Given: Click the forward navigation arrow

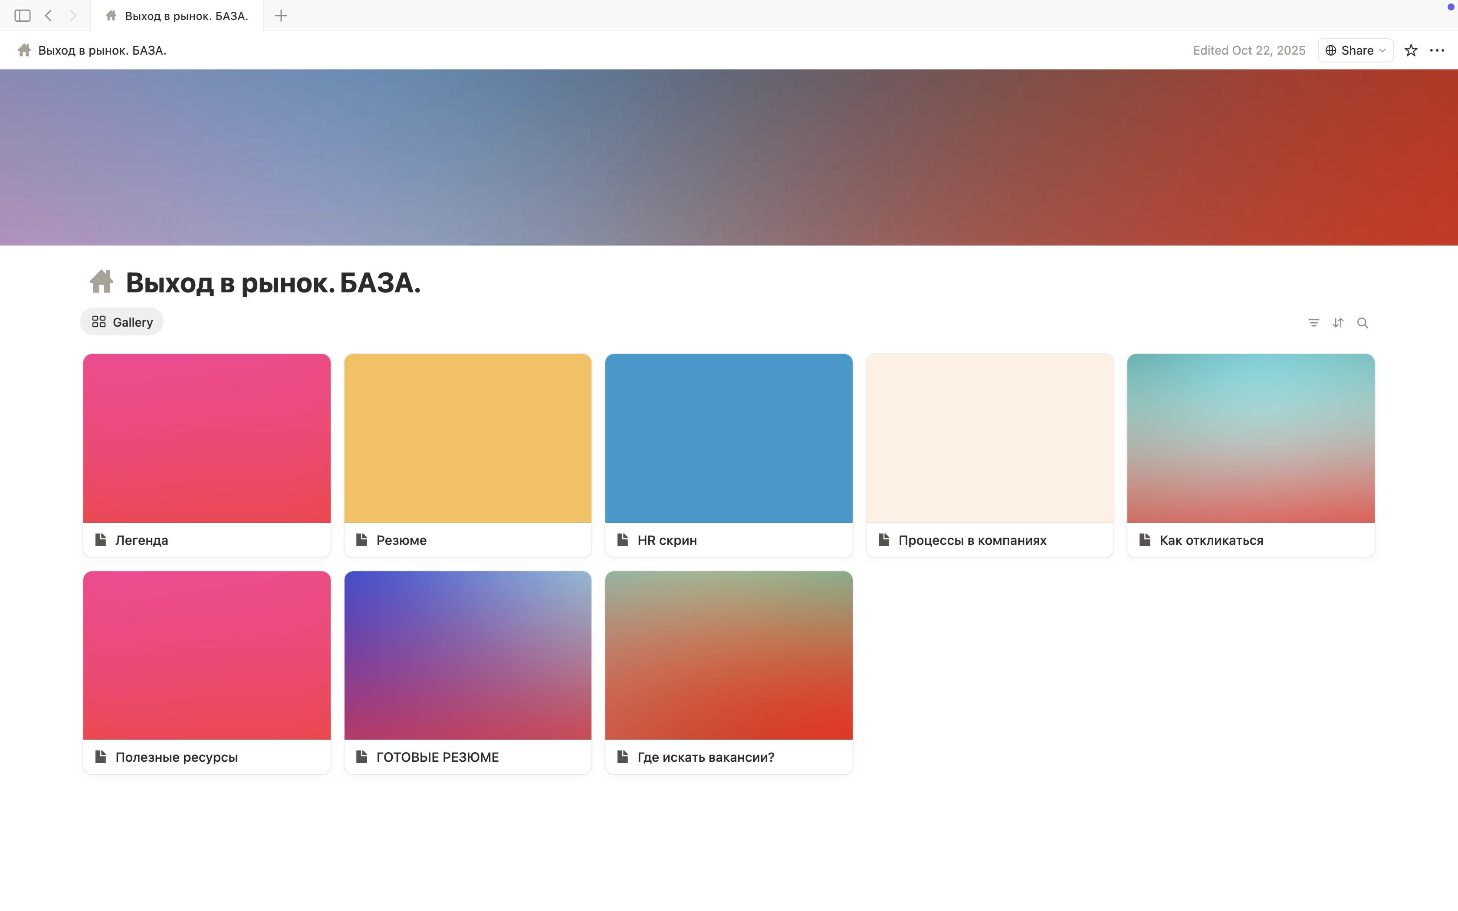Looking at the screenshot, I should 73,16.
